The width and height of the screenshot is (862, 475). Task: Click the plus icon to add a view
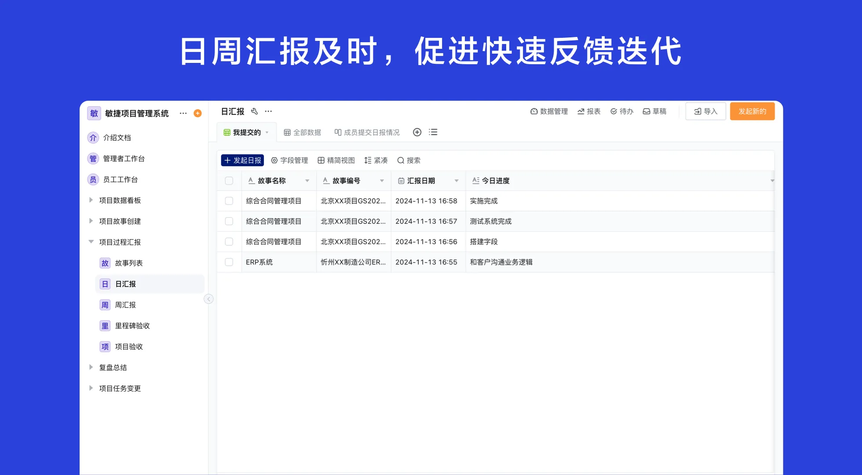click(417, 132)
